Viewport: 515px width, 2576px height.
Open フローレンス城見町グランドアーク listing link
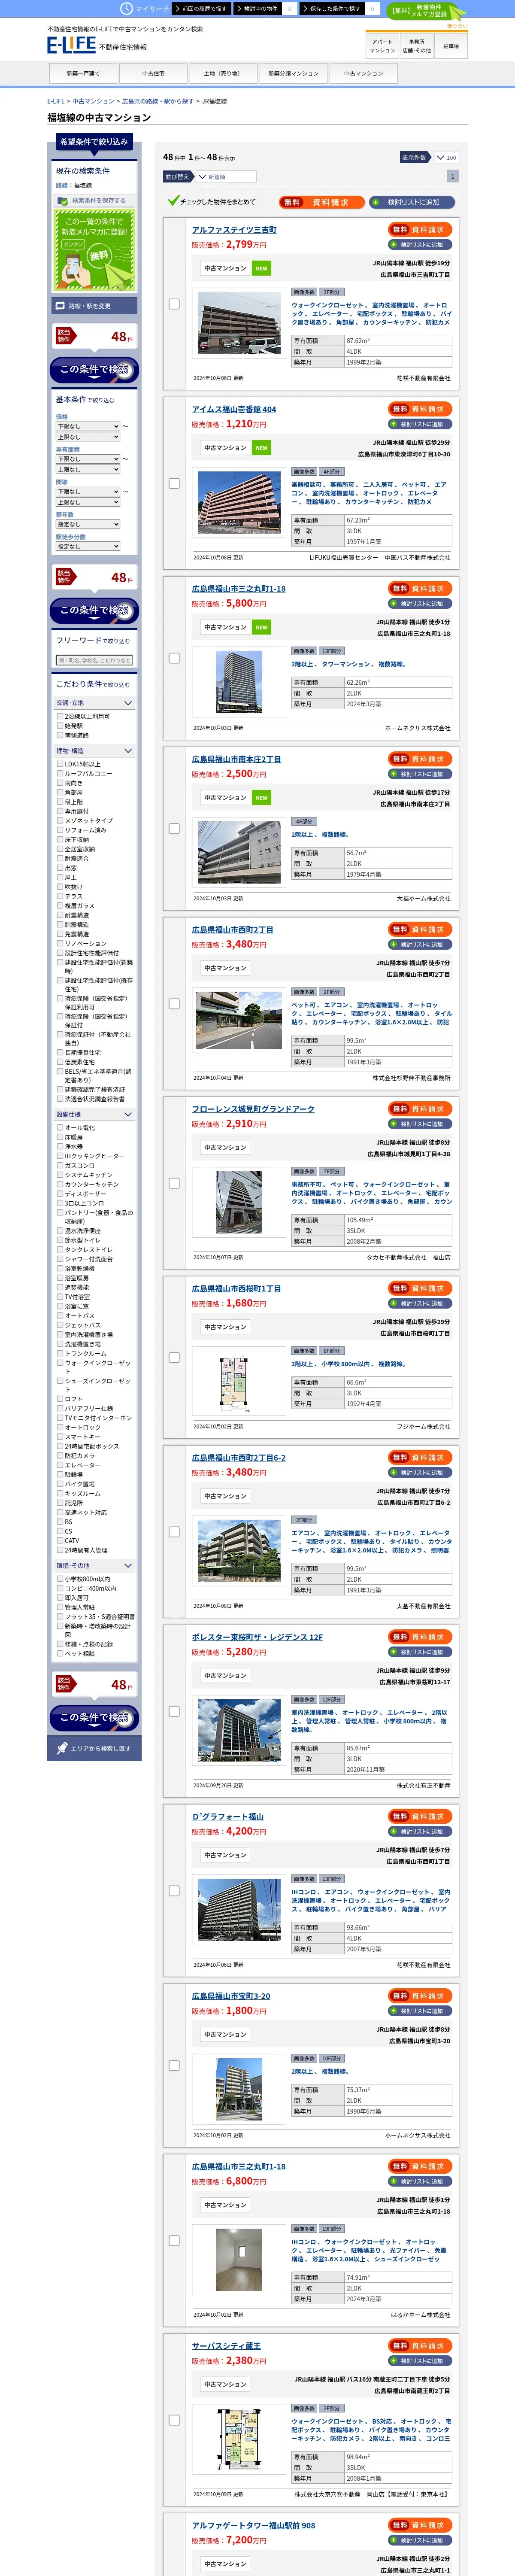[x=253, y=1109]
